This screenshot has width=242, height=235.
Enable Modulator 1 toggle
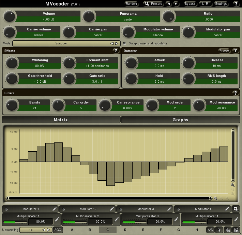(6, 209)
